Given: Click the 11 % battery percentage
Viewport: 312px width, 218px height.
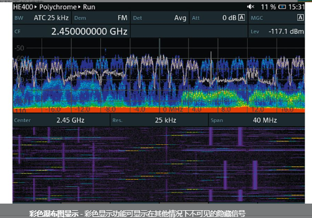Looking at the screenshot, I should (268, 7).
